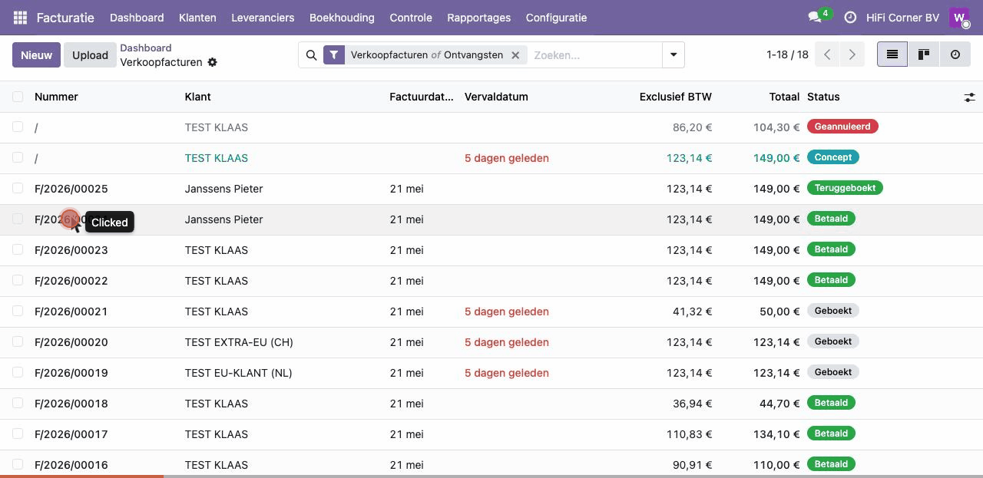Click customer TEST EXTRA-EU (CH)

pos(239,342)
